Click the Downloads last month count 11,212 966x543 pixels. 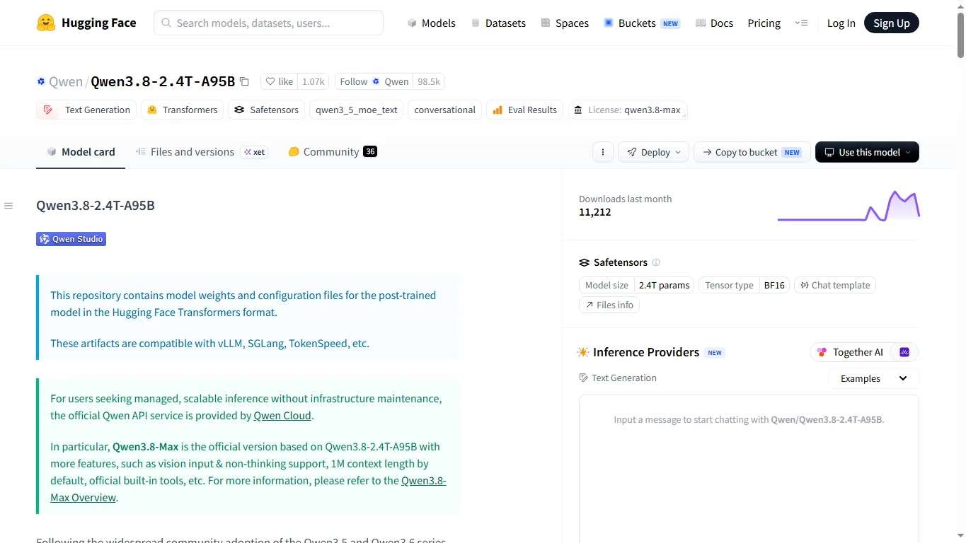tap(595, 212)
